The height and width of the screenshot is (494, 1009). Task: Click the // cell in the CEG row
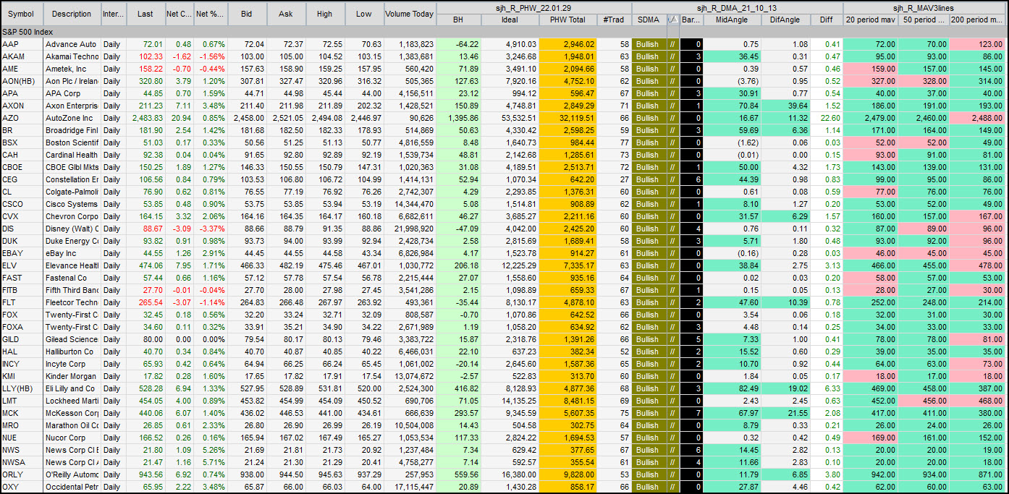pyautogui.click(x=672, y=180)
